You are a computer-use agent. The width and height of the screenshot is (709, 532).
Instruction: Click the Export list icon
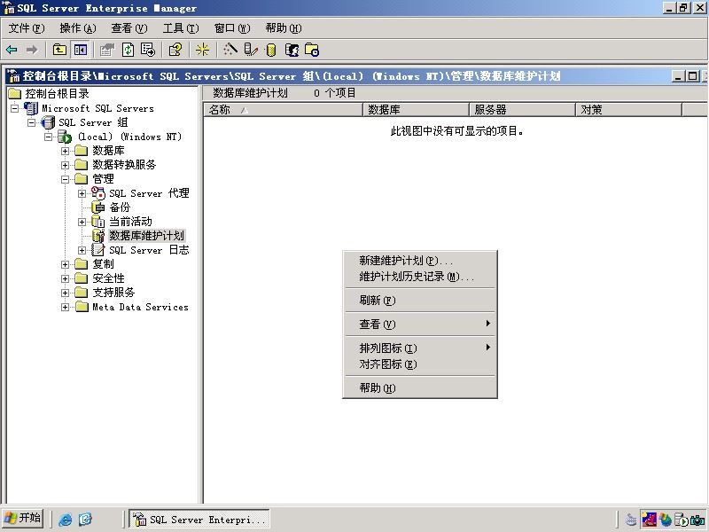tap(148, 50)
